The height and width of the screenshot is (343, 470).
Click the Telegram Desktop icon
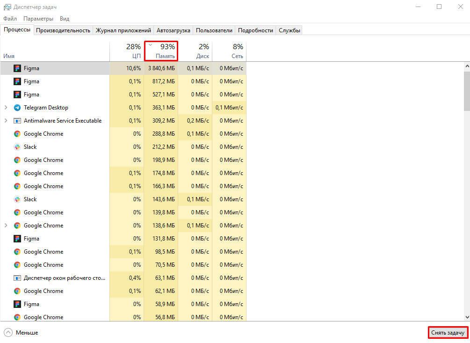pos(17,108)
